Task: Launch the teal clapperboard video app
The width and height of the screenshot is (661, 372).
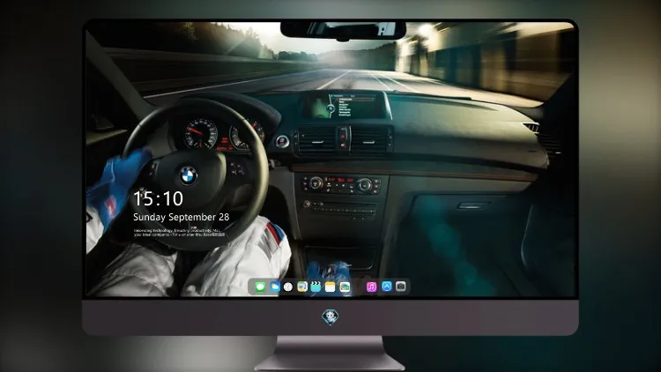Action: pos(316,286)
